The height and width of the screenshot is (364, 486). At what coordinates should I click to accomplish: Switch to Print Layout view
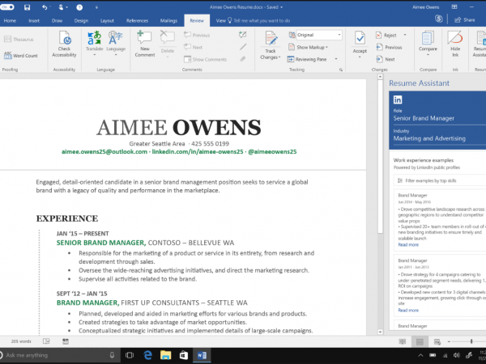point(420,341)
